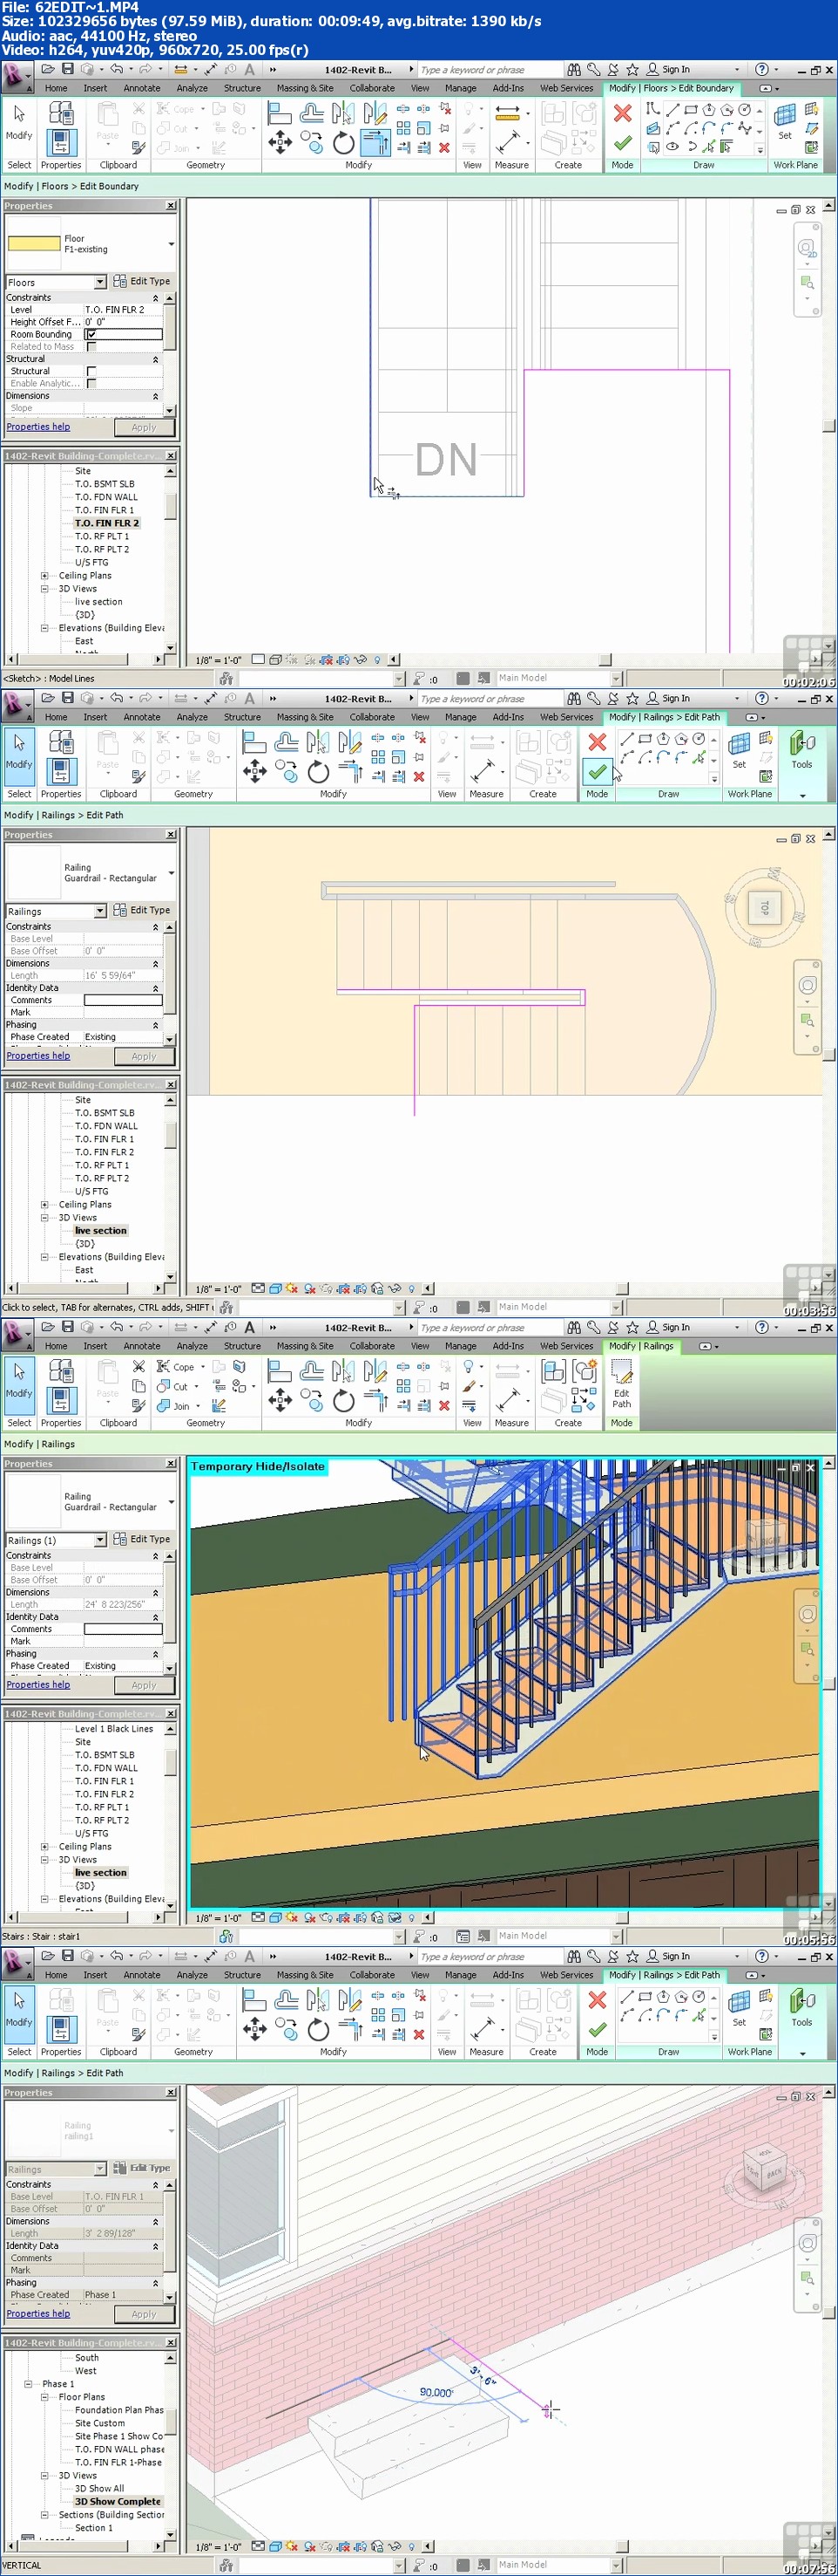Select Level 1 Black Lines view in browser
The width and height of the screenshot is (838, 2576).
[114, 1729]
